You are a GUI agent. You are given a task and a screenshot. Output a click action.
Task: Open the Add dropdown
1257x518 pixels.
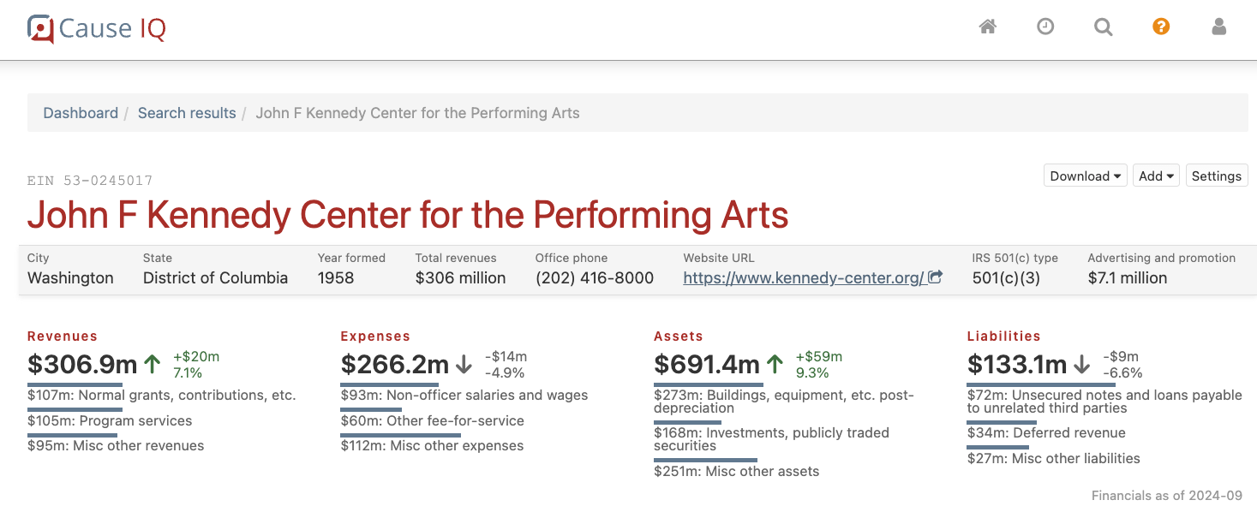coord(1157,176)
